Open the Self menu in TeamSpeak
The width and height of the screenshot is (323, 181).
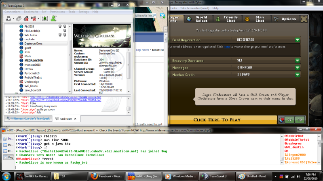coord(44,12)
